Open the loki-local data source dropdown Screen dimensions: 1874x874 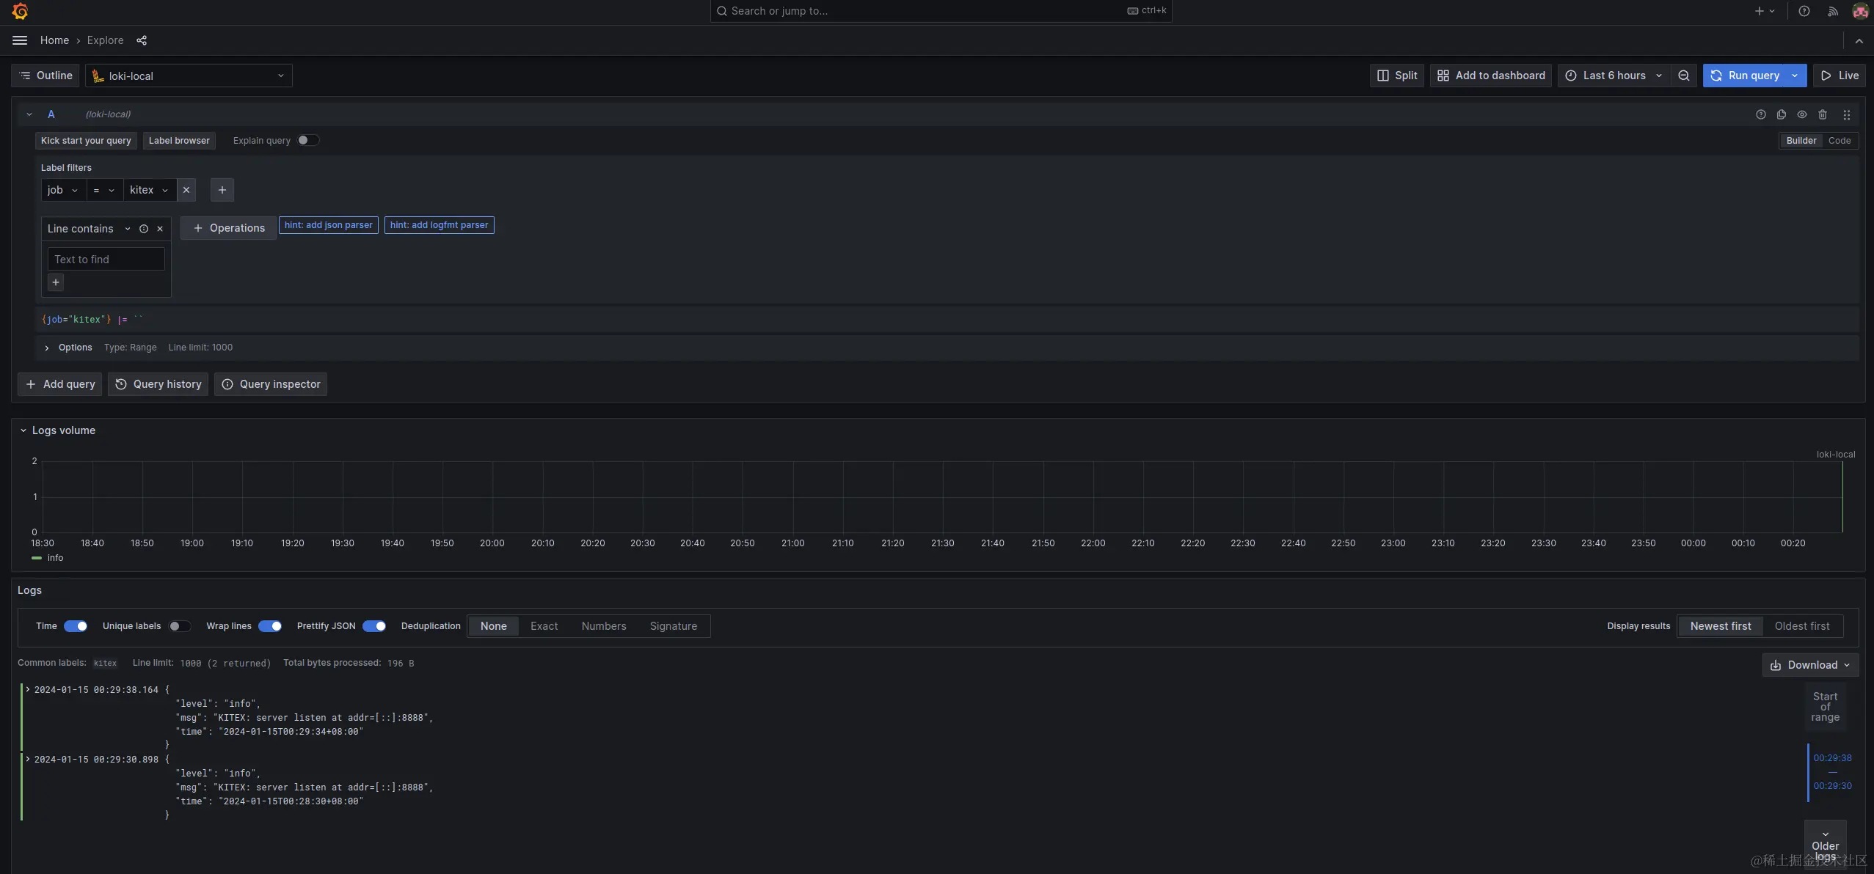[189, 76]
